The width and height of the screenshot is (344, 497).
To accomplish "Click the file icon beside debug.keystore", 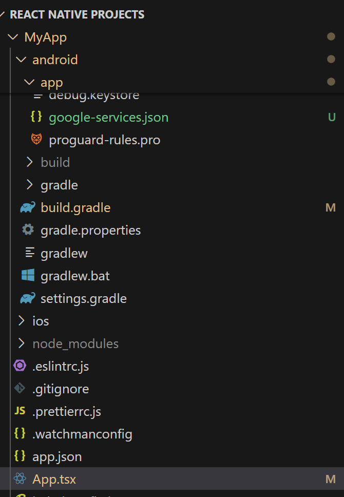I will [x=38, y=95].
